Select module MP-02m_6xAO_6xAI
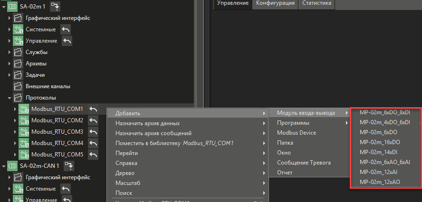Screen dimensions: 422x202 (385, 162)
